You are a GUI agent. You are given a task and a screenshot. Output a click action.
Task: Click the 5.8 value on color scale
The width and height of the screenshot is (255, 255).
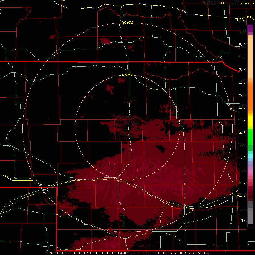[242, 95]
